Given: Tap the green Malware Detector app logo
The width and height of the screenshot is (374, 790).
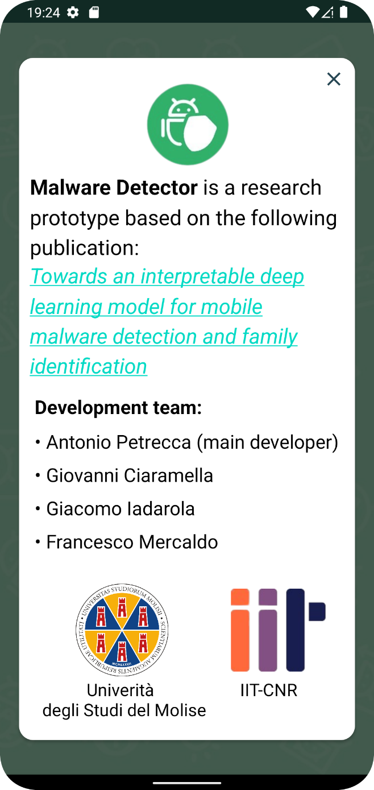Looking at the screenshot, I should pos(188,125).
